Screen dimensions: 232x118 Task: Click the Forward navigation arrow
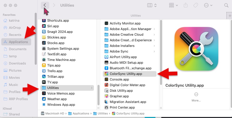(x=54, y=5)
